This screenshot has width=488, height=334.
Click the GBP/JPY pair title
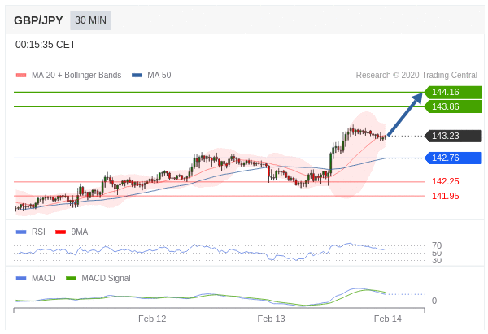point(38,20)
